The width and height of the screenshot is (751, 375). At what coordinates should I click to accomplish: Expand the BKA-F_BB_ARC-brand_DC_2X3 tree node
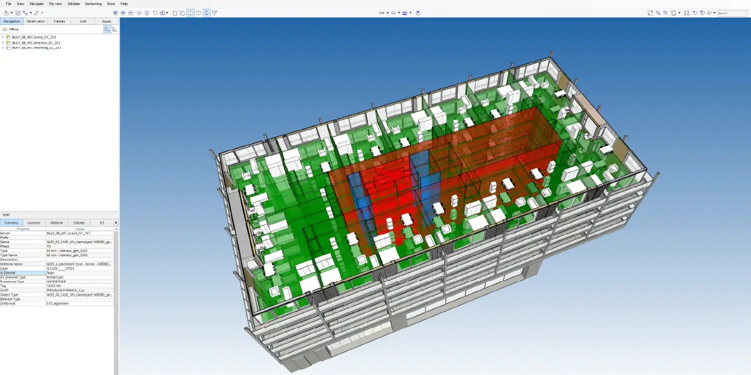coord(3,37)
